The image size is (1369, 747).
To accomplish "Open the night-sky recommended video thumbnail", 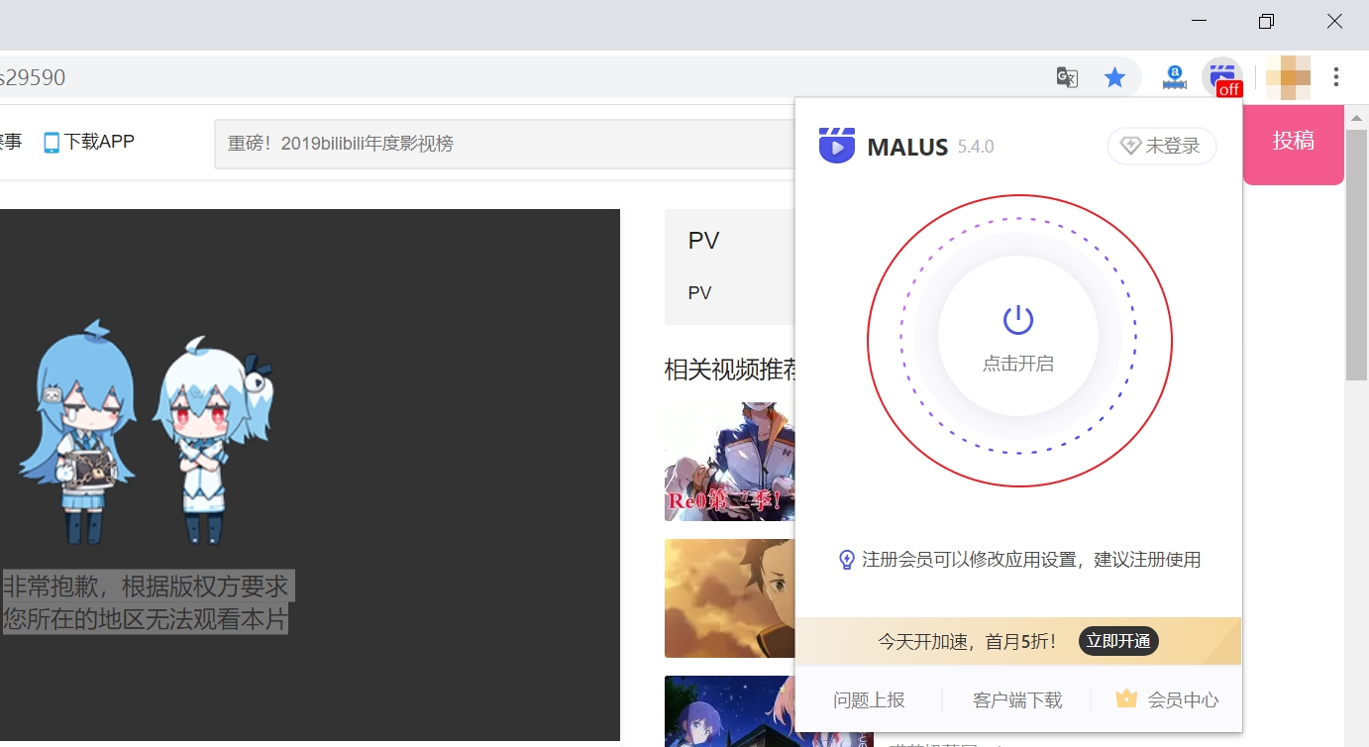I will (729, 711).
